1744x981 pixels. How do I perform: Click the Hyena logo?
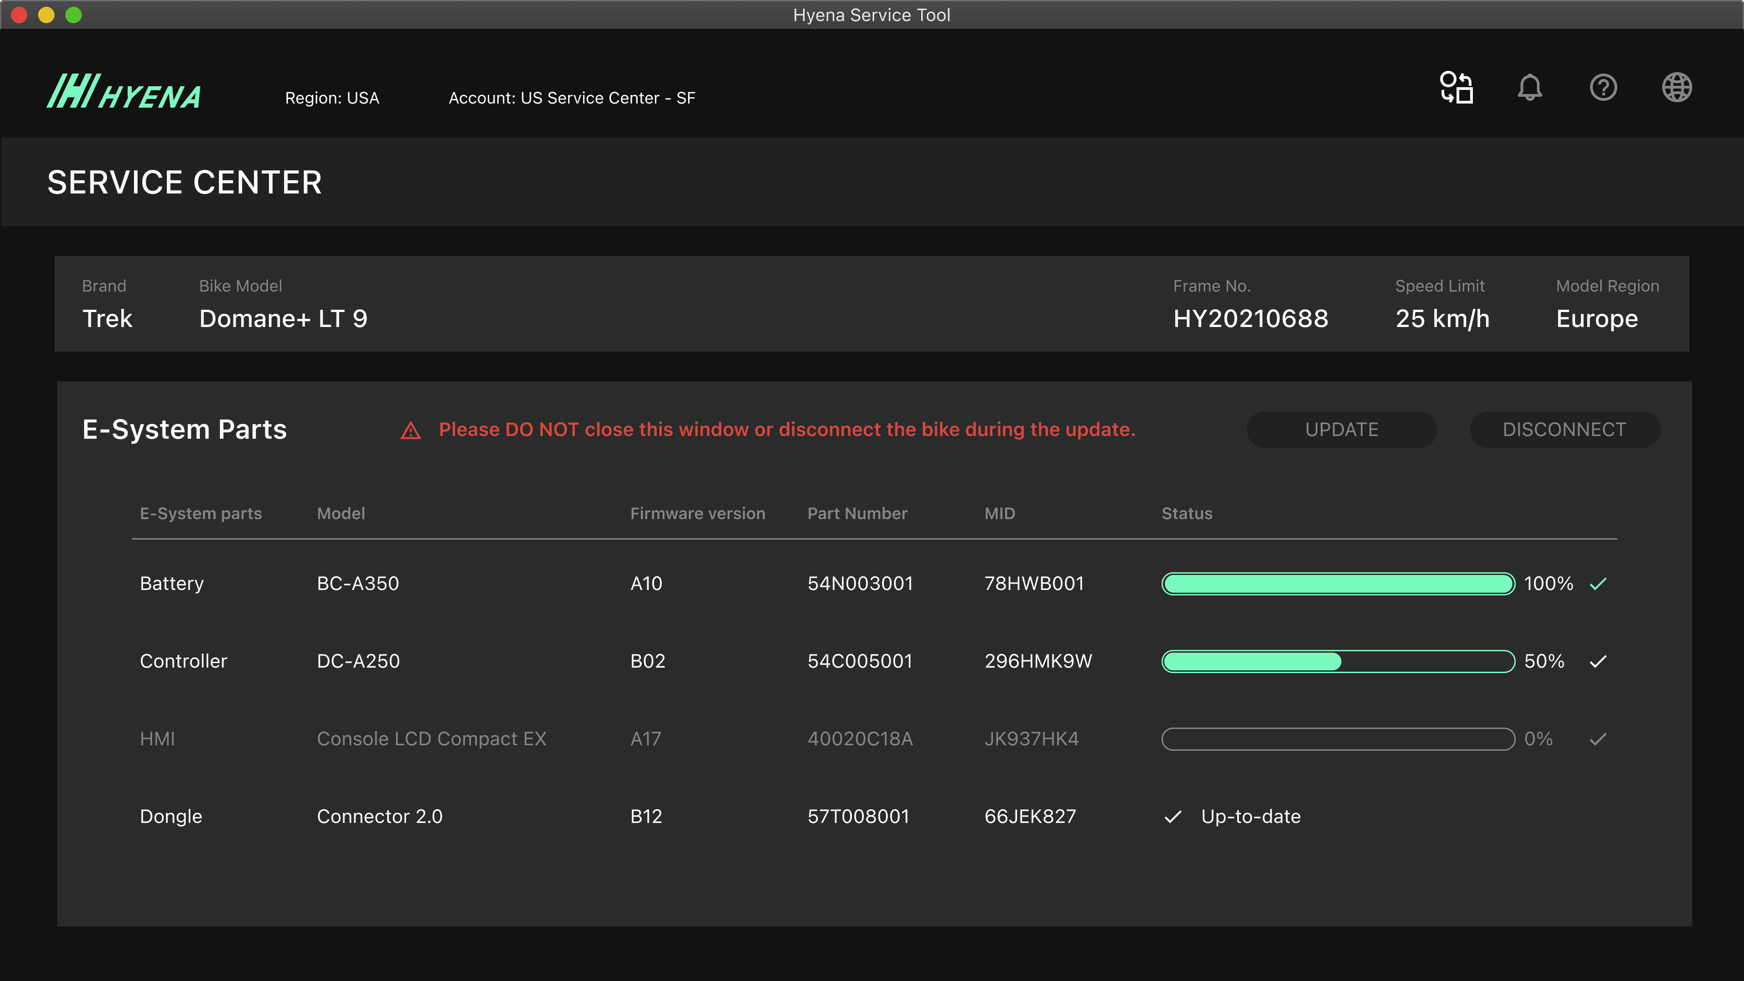click(124, 92)
